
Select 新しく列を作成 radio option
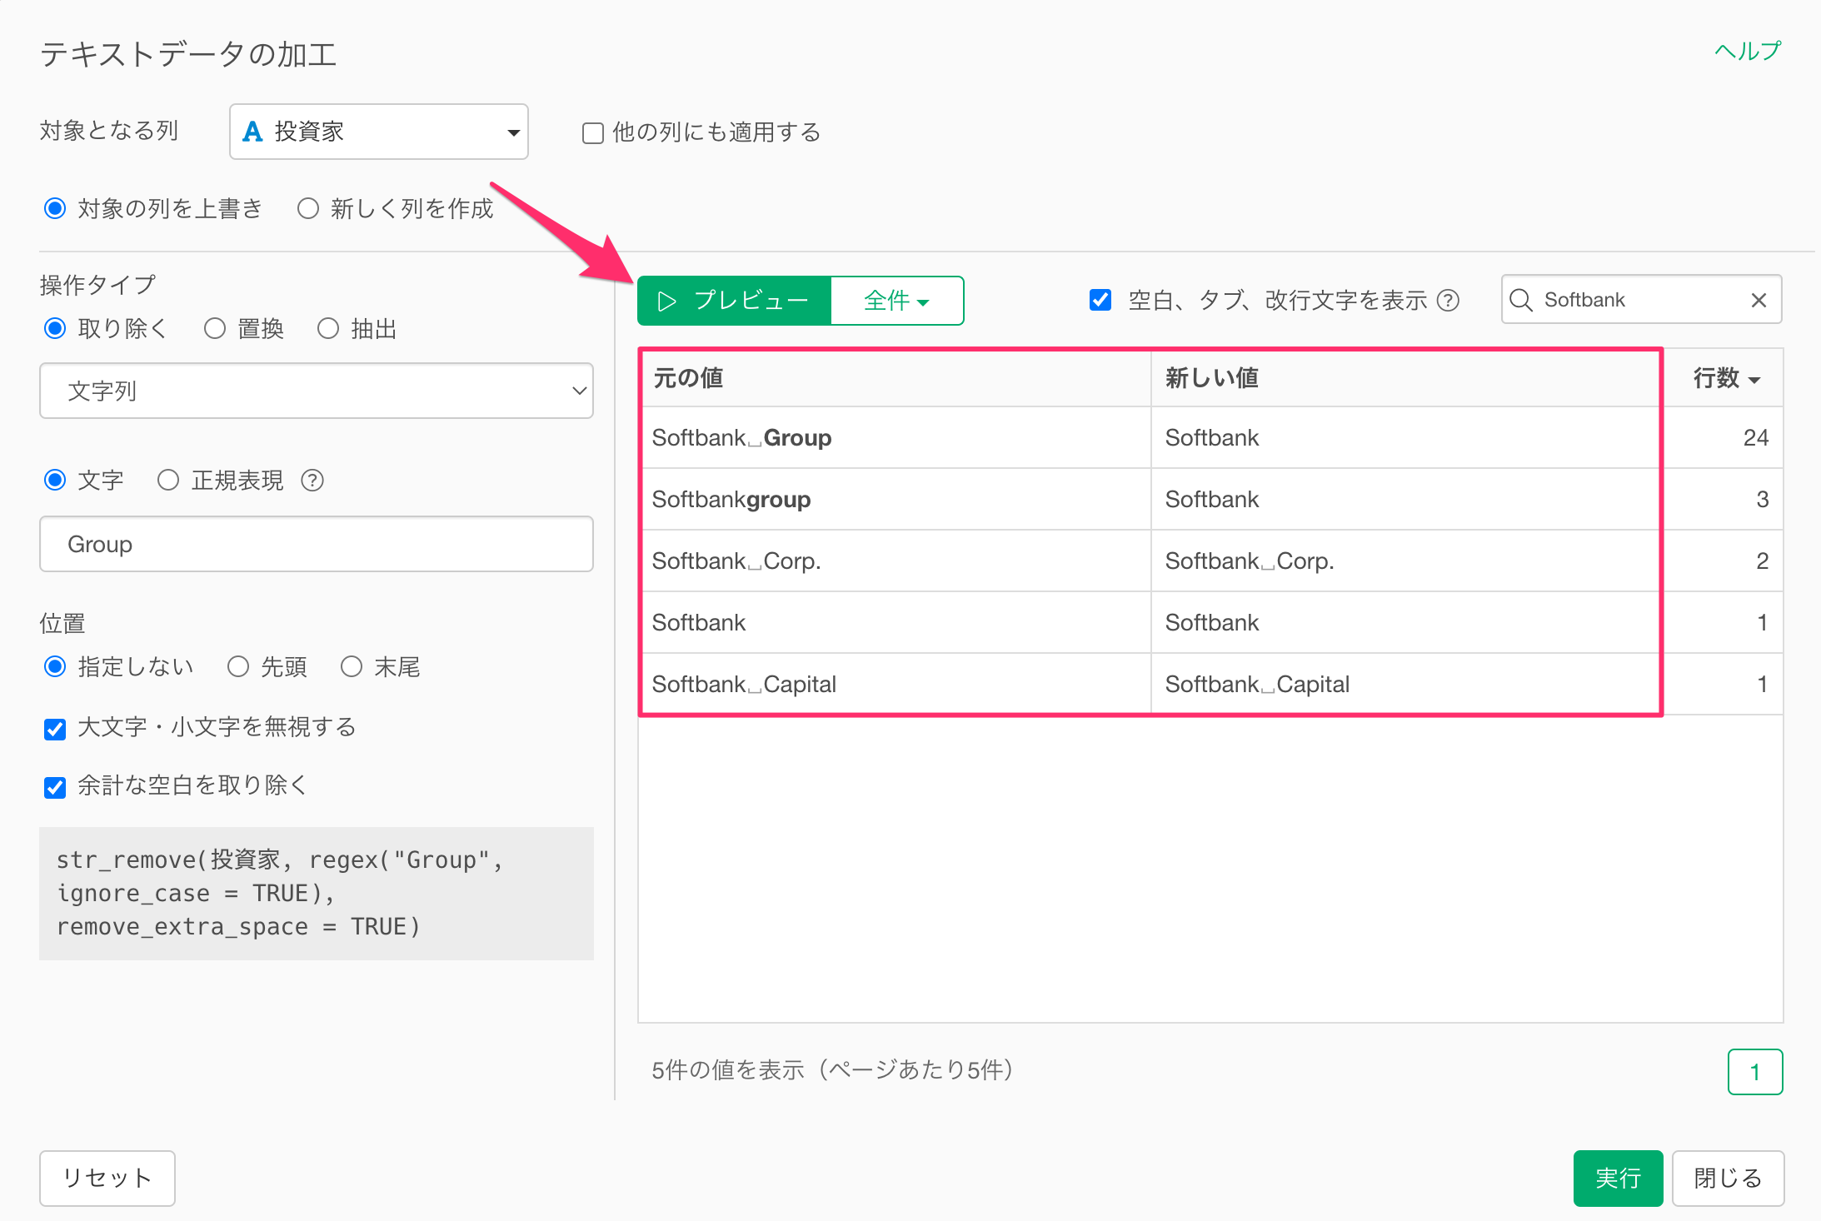coord(308,208)
